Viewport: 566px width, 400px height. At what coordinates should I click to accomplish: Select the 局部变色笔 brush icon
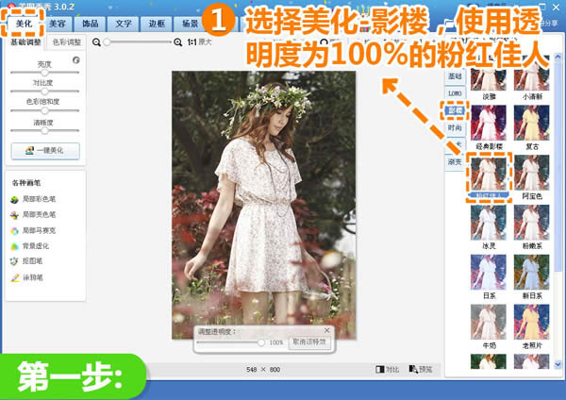[14, 215]
